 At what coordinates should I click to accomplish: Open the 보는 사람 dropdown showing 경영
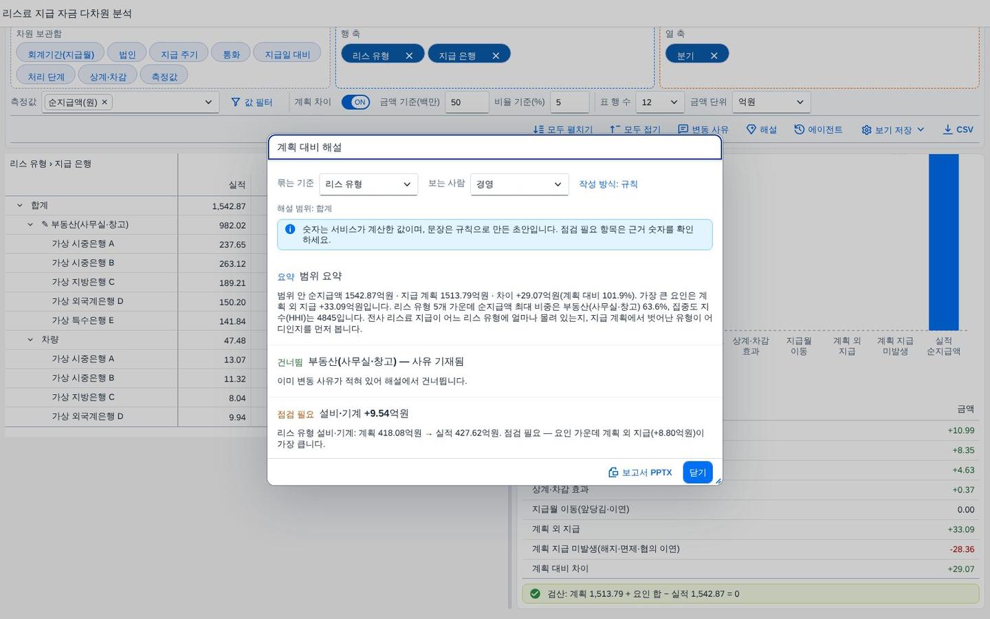(x=519, y=184)
